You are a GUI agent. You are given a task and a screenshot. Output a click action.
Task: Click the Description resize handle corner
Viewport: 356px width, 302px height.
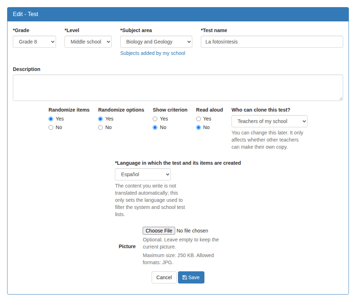pos(341,98)
